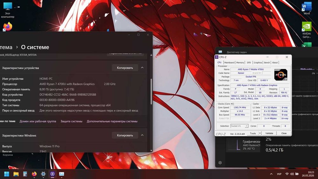Click the CPU-Z title bar icon
The height and width of the screenshot is (179, 318).
click(x=217, y=57)
